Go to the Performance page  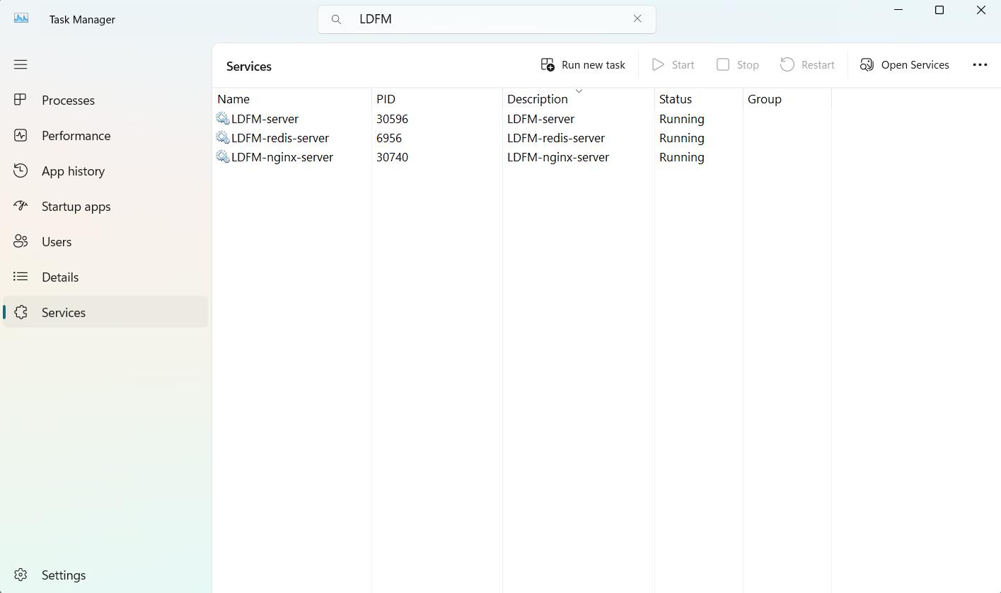pos(76,136)
